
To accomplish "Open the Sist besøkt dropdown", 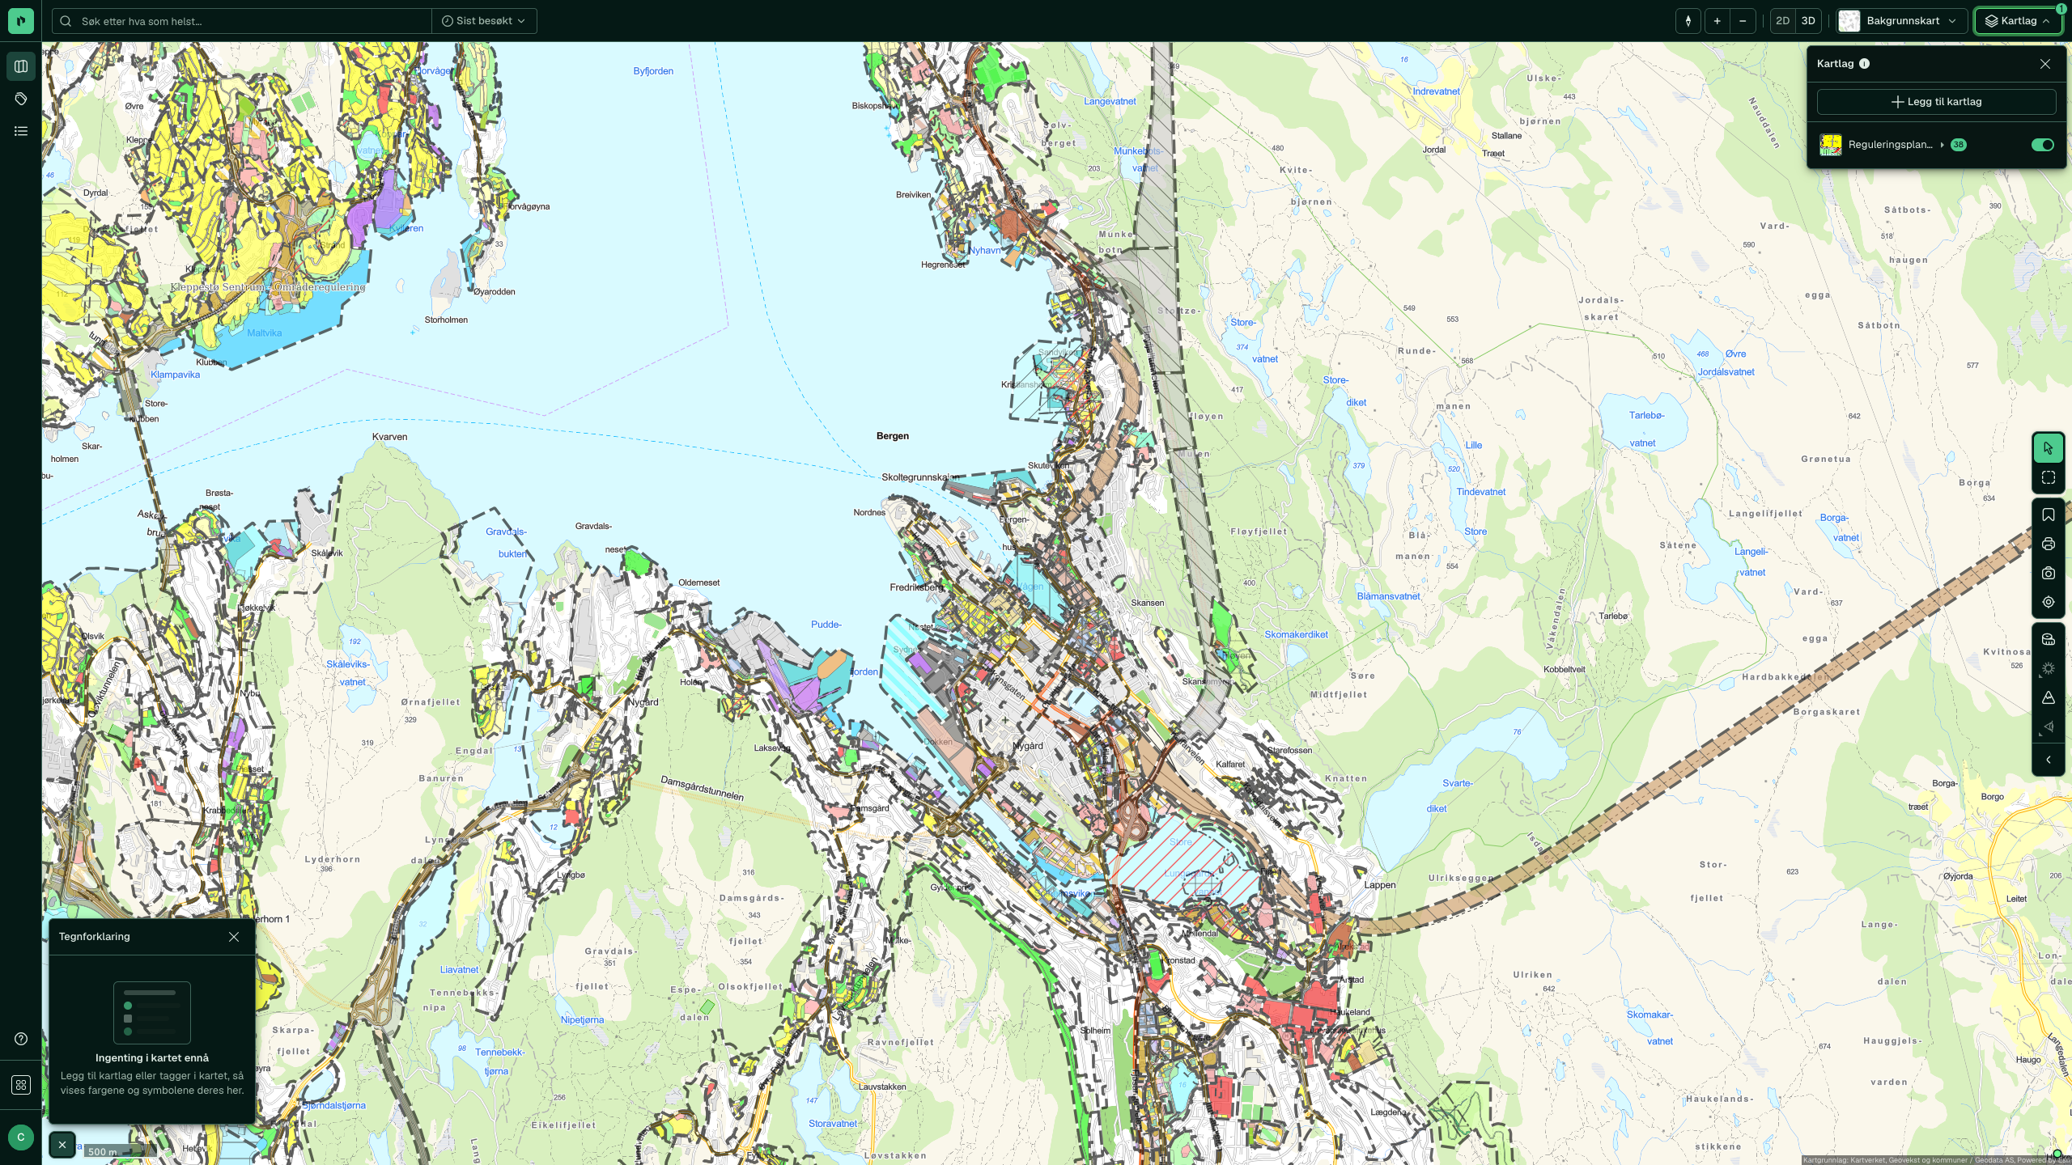I will pos(484,21).
